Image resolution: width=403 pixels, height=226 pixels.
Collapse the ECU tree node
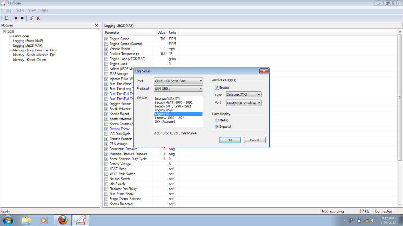(x=4, y=31)
